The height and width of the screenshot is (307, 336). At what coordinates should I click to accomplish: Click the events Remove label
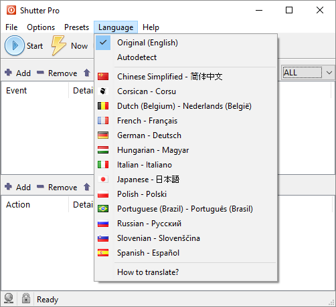[63, 73]
